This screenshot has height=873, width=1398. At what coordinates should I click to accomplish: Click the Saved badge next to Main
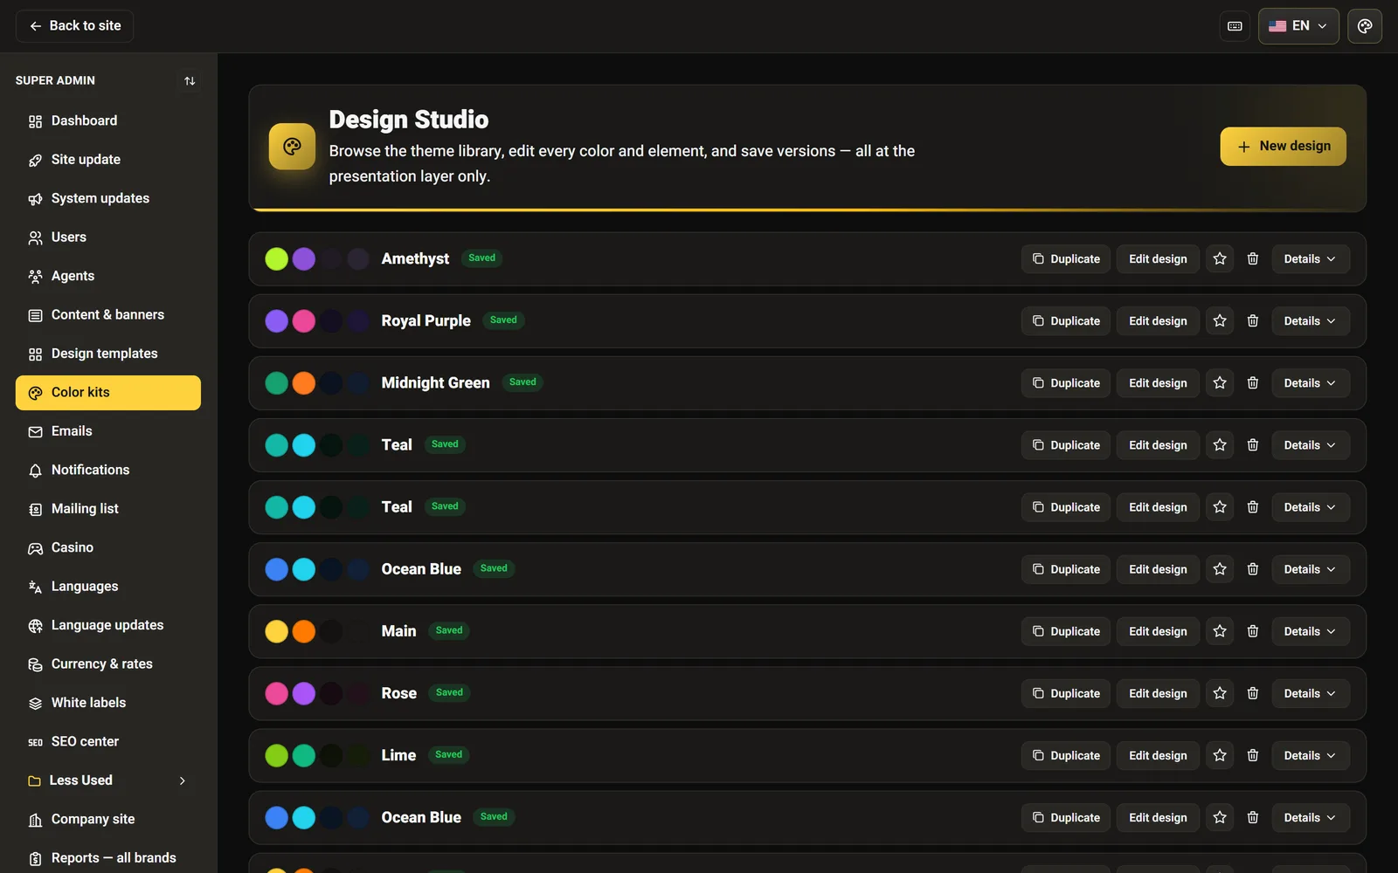click(449, 630)
